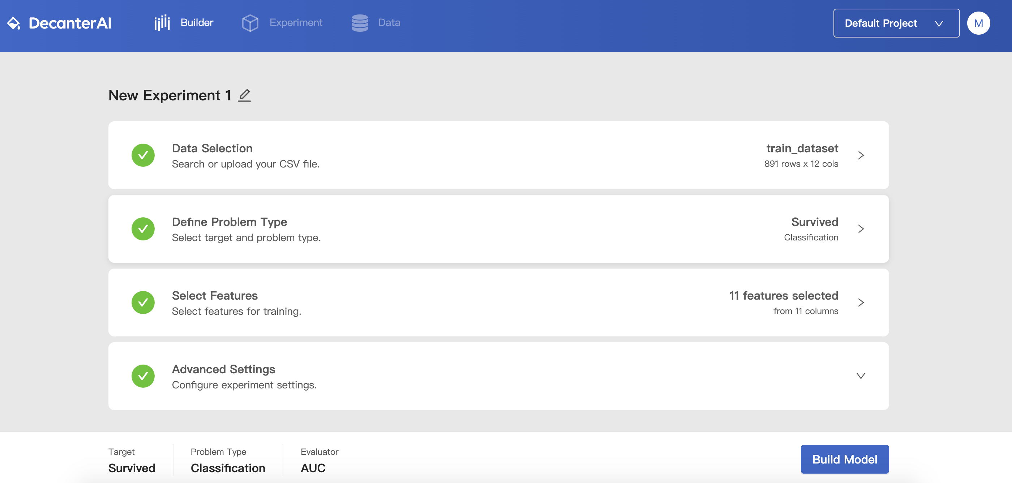The height and width of the screenshot is (483, 1012).
Task: Open the Default Project dropdown
Action: coord(896,23)
